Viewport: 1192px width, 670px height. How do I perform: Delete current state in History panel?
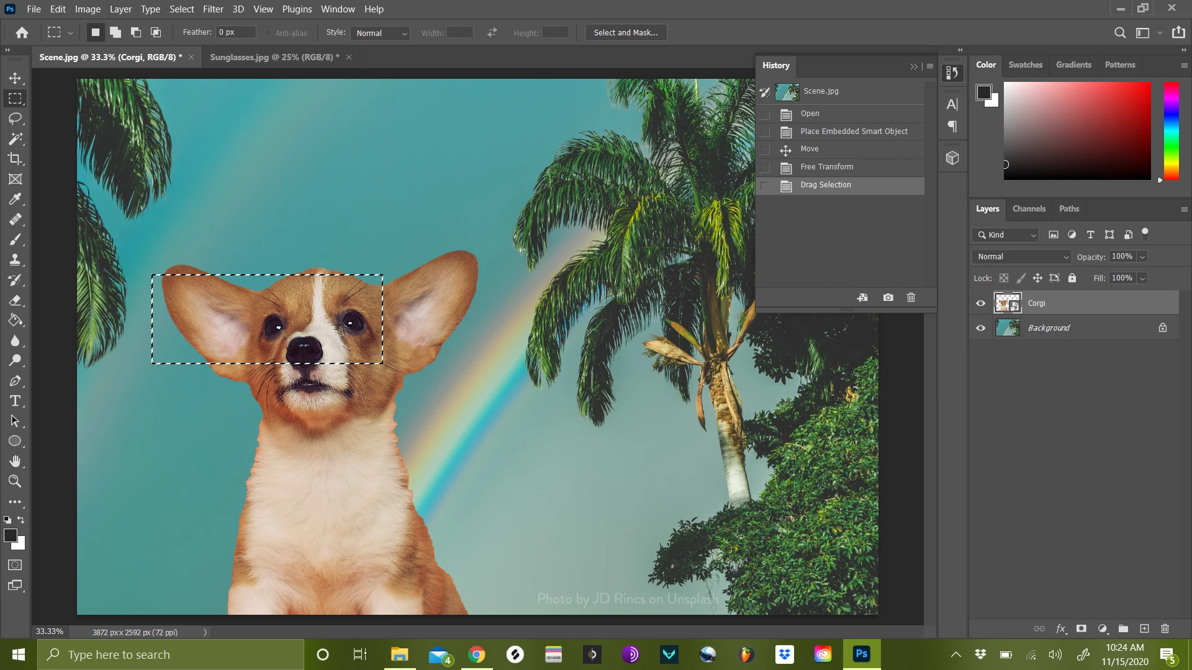[911, 298]
